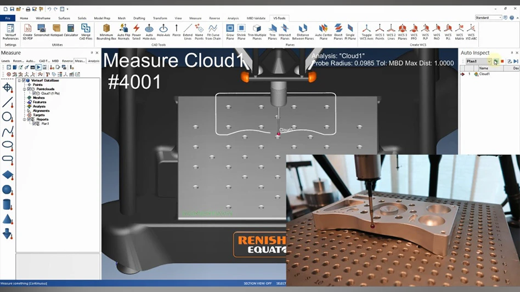Click the Minimum Bounding Box tool
This screenshot has width=520, height=292.
coord(106,31)
